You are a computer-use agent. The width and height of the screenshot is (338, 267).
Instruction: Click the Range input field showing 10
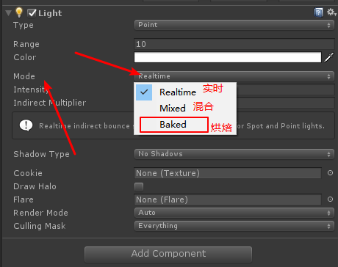tap(234, 44)
